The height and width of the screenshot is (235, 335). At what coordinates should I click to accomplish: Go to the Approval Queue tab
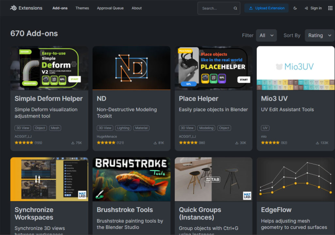110,8
